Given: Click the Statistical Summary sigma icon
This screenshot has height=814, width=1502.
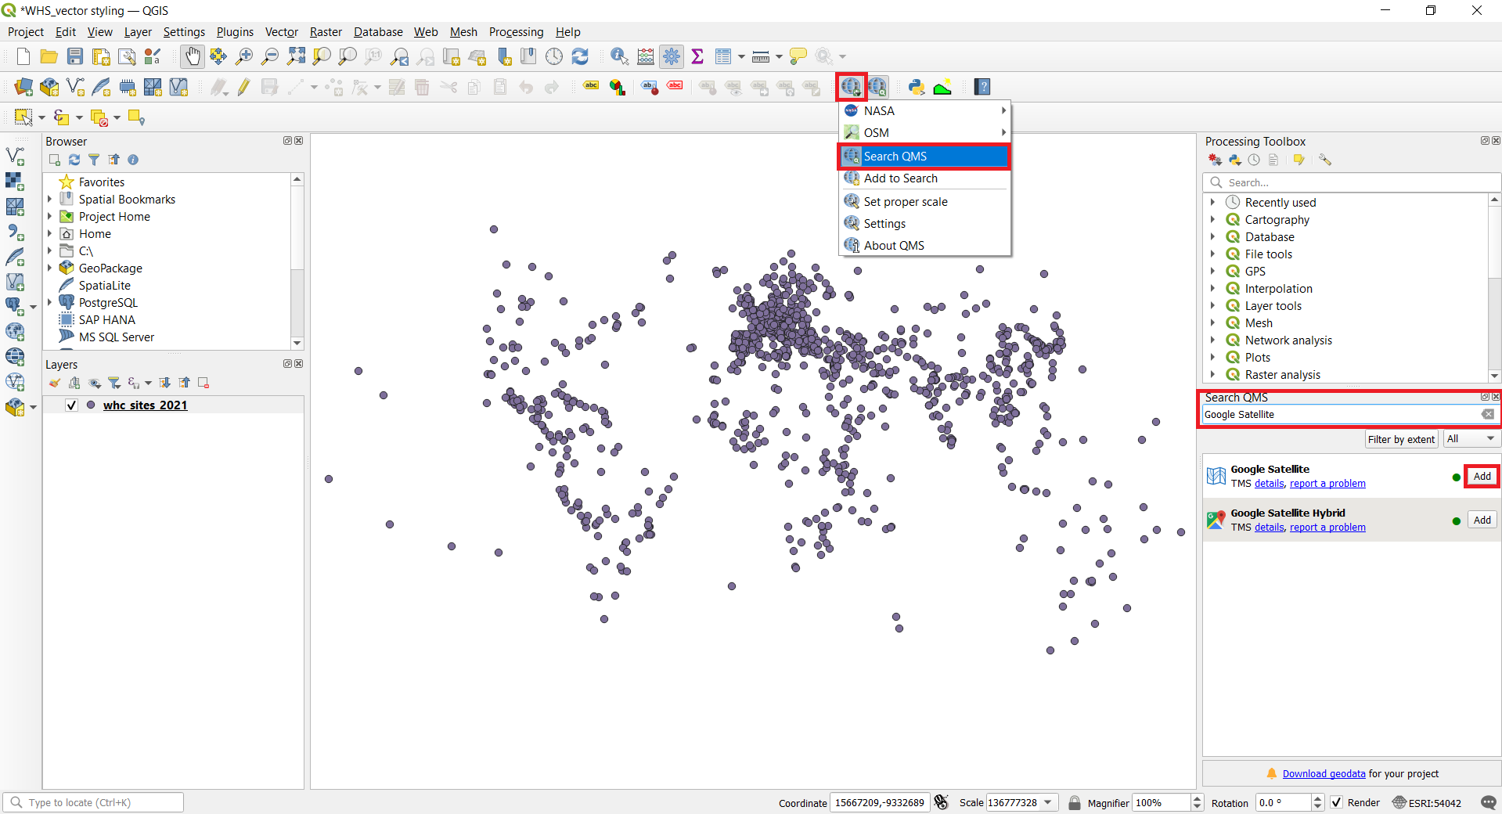Looking at the screenshot, I should click(697, 56).
